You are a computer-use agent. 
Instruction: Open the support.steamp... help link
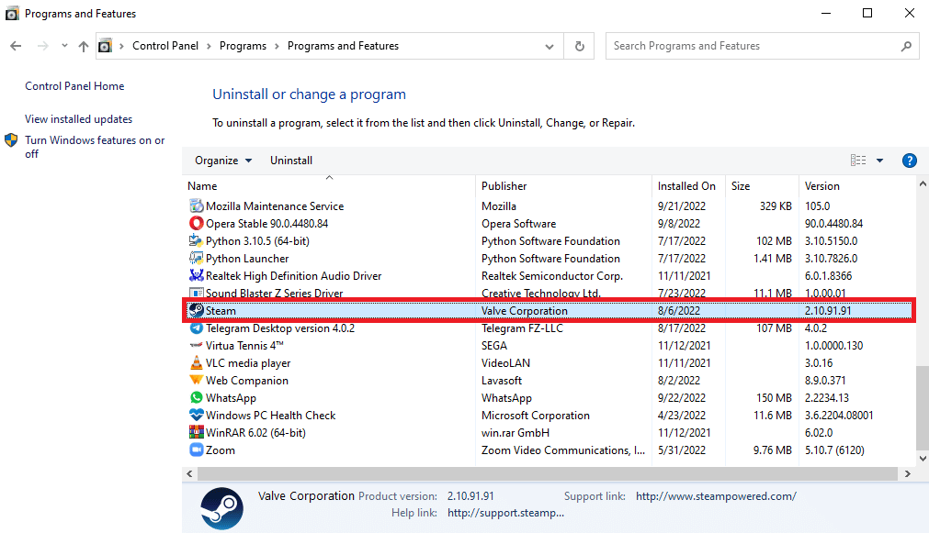pos(506,513)
